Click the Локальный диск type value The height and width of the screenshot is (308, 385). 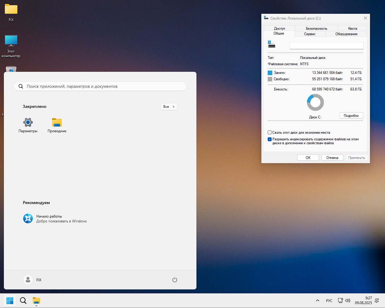coord(313,58)
